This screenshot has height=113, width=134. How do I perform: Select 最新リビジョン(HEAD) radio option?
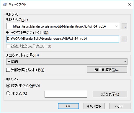tap(8, 86)
